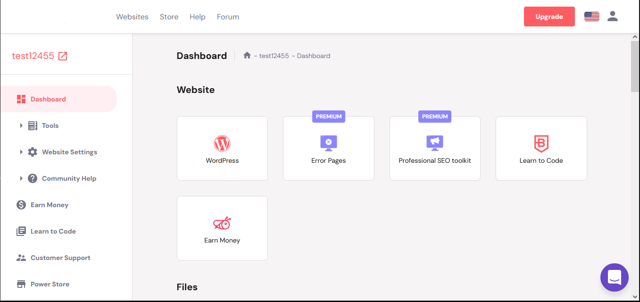Click the WordPress logo icon
This screenshot has height=302, width=640.
222,143
